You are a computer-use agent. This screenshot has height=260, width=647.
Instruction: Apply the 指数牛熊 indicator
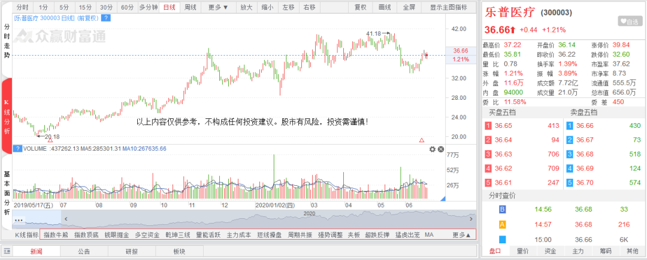point(56,235)
